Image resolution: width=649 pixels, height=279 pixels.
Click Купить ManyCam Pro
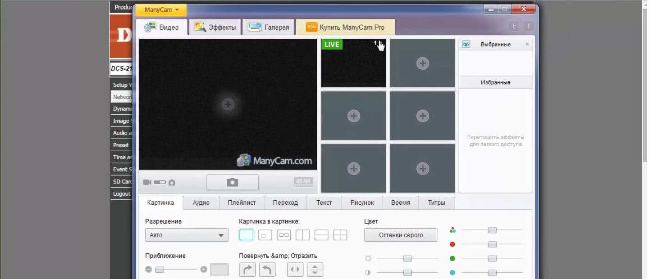click(x=345, y=27)
